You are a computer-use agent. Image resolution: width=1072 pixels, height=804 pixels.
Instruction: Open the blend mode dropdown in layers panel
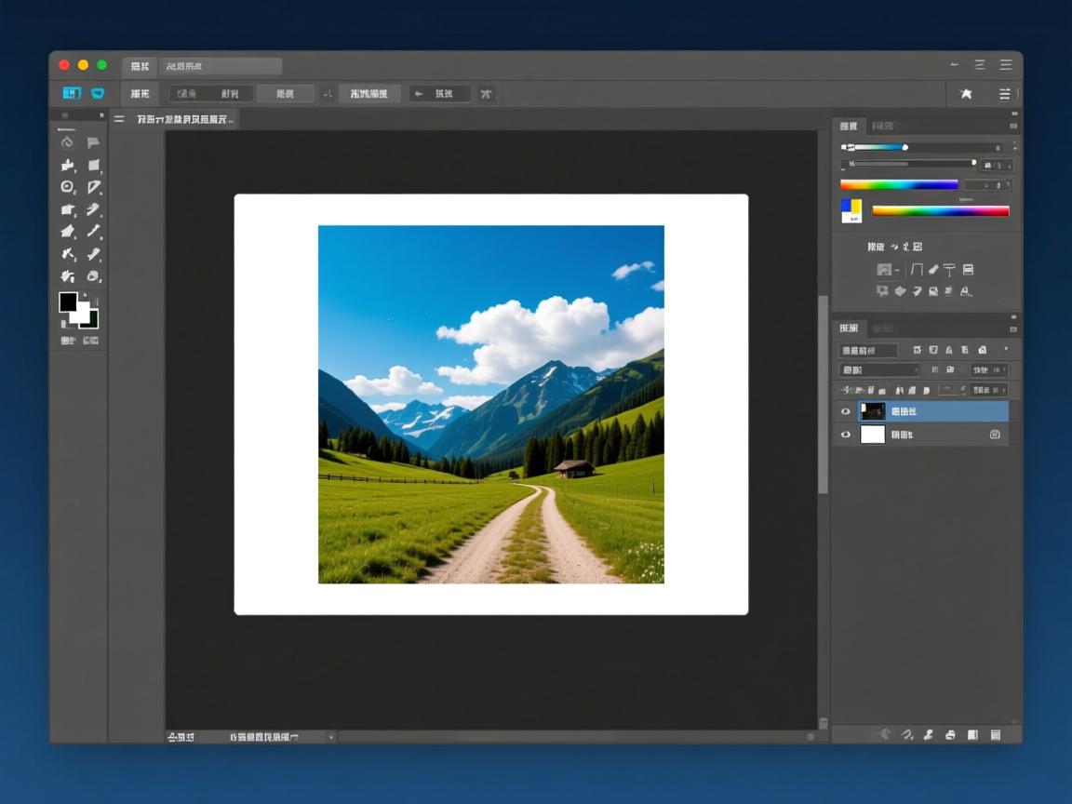click(x=878, y=370)
